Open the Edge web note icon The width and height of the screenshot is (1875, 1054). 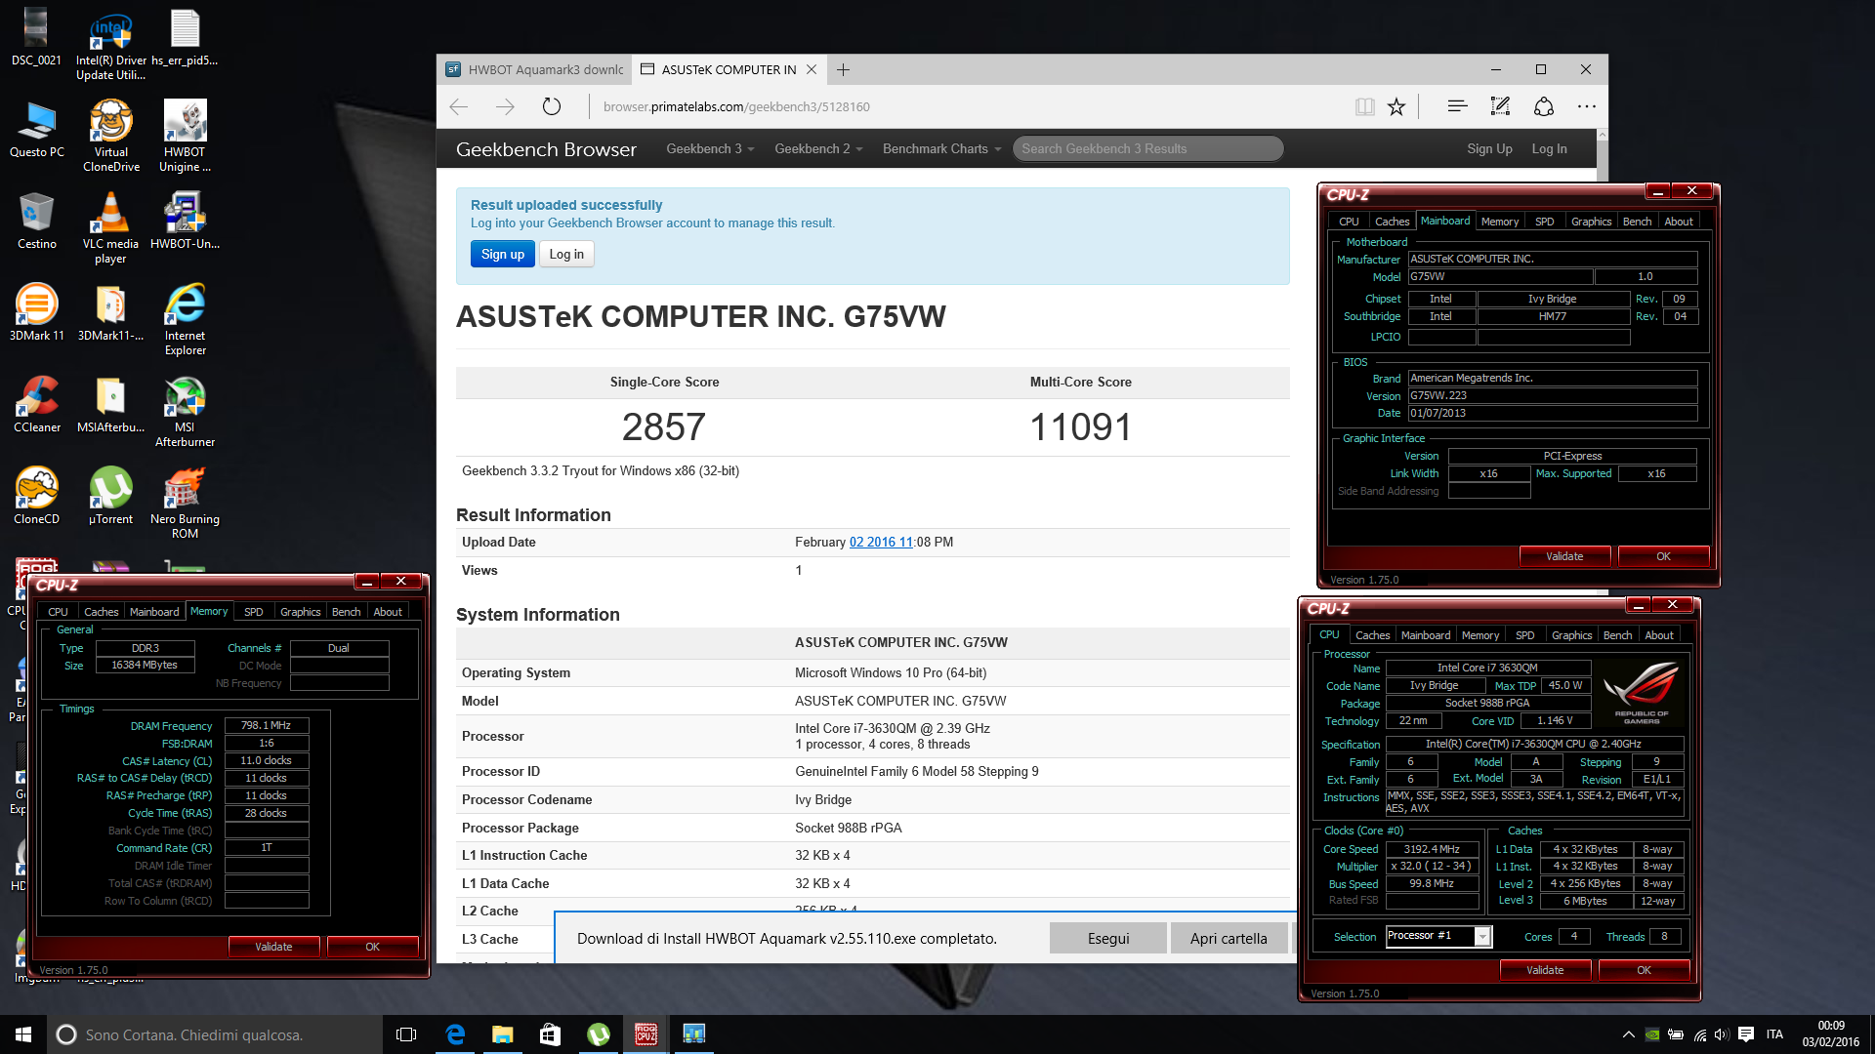click(1500, 106)
